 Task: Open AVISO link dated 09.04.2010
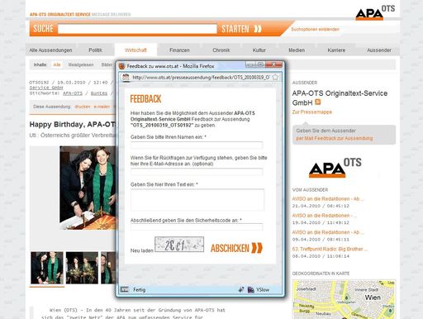click(328, 232)
